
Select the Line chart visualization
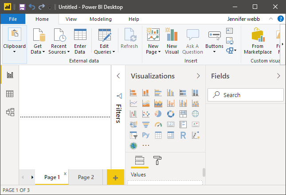[133, 103]
